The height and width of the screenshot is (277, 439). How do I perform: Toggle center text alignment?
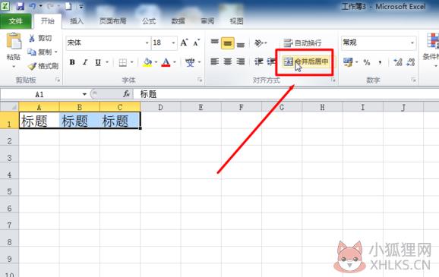[228, 61]
